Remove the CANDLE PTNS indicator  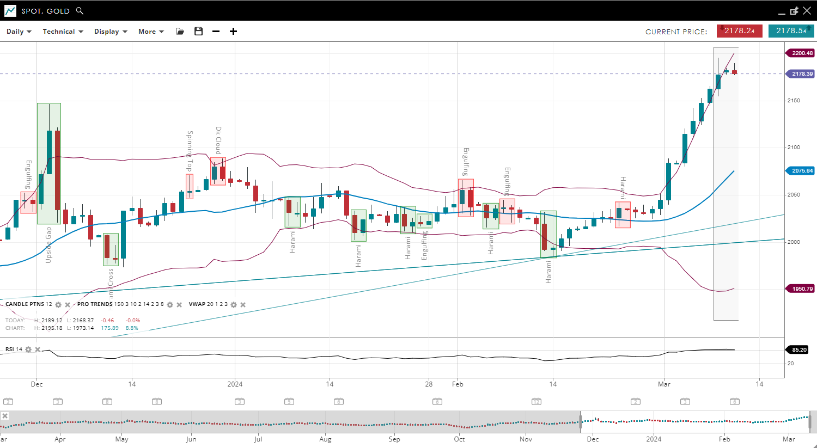68,305
